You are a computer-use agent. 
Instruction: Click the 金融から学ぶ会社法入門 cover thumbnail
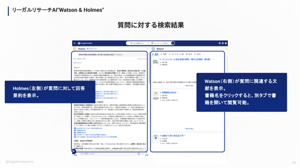pos(155,139)
